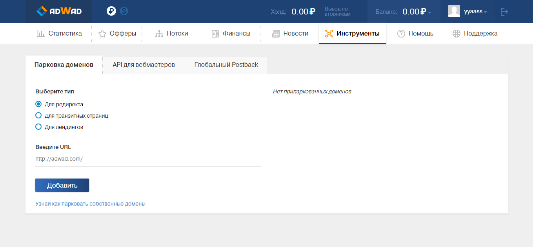This screenshot has height=247, width=533.
Task: Switch to Глобальный Postback tab
Action: point(226,65)
